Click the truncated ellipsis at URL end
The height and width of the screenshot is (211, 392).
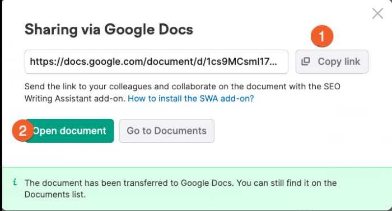273,64
